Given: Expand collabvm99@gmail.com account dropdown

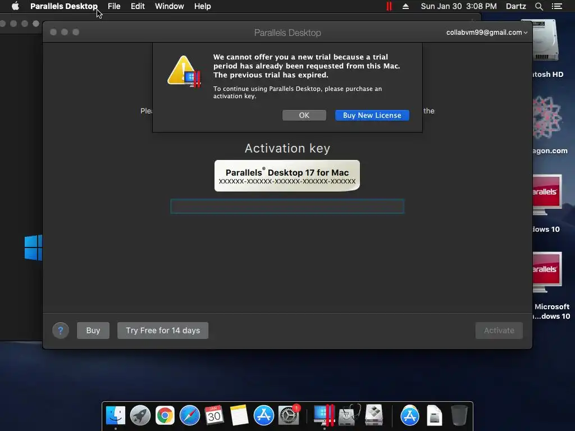Looking at the screenshot, I should click(487, 32).
